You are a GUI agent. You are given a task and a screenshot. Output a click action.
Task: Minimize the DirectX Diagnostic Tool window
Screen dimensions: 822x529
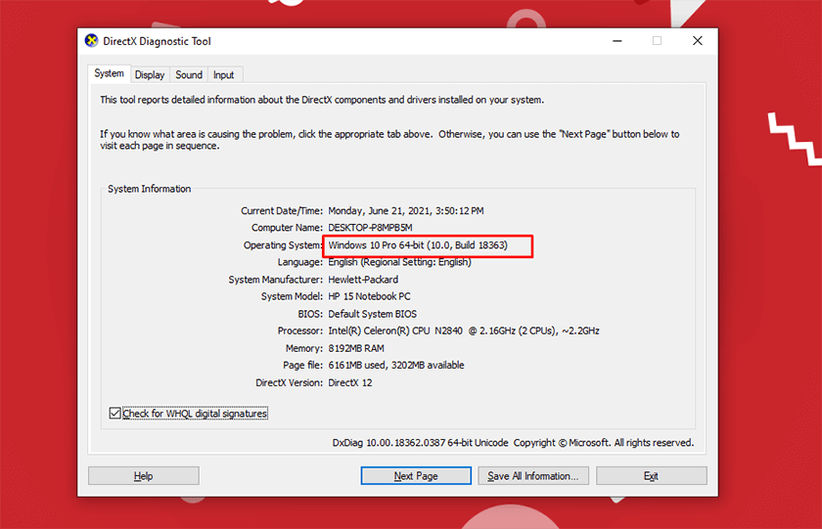pyautogui.click(x=617, y=41)
